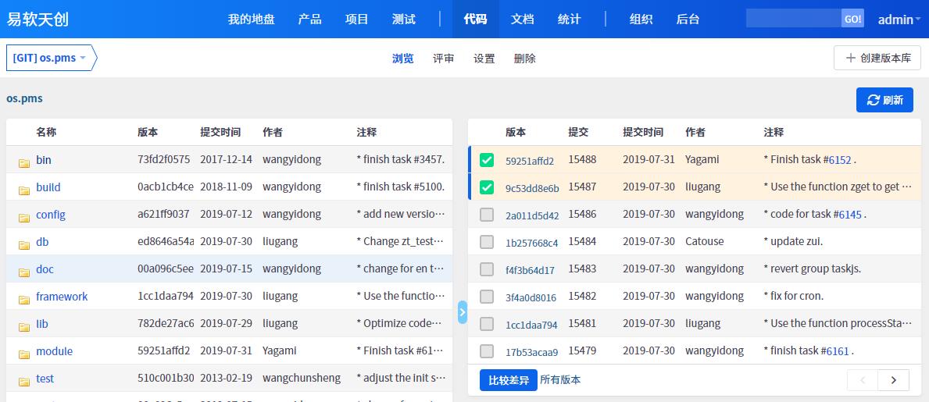Open commit 1b257668c4 link
This screenshot has width=929, height=402.
coord(531,243)
